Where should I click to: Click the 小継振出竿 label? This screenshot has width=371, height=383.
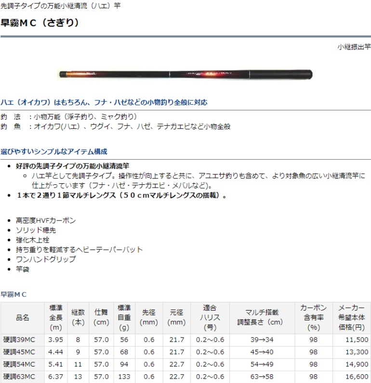pyautogui.click(x=354, y=47)
